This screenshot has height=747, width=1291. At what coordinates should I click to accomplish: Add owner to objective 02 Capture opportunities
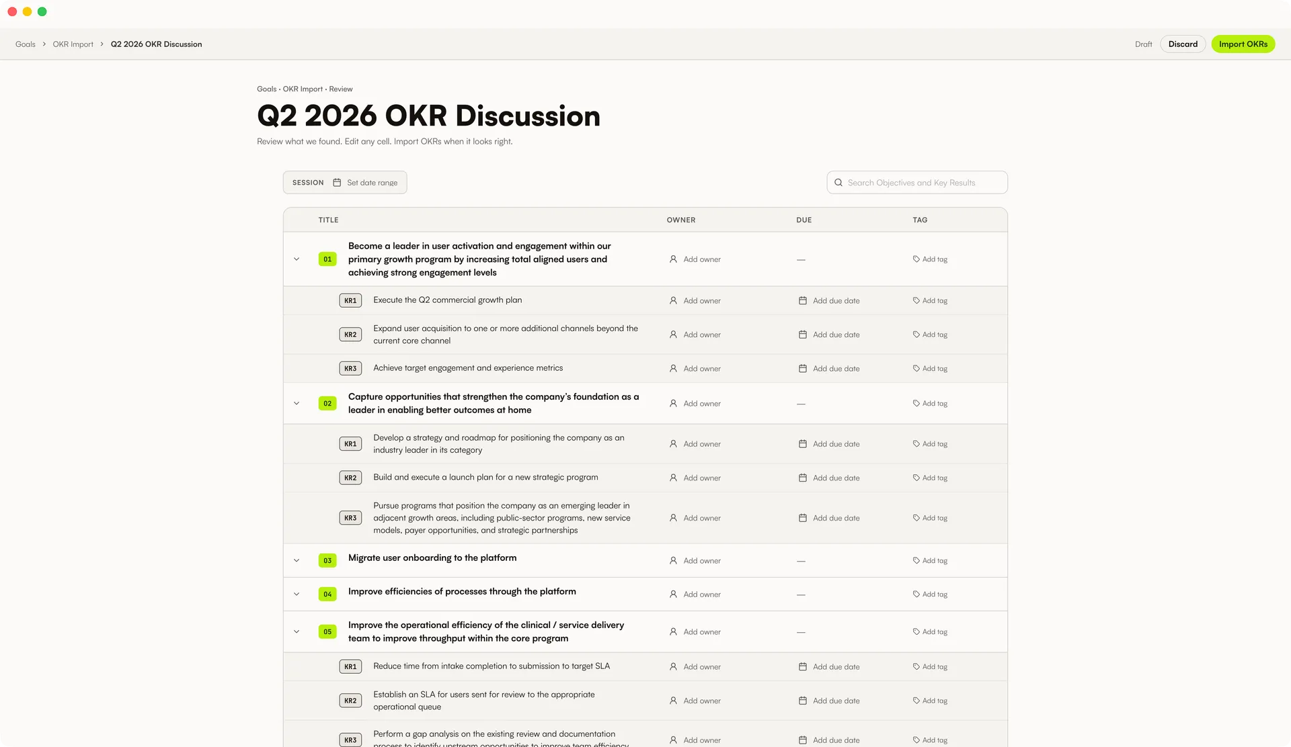695,404
